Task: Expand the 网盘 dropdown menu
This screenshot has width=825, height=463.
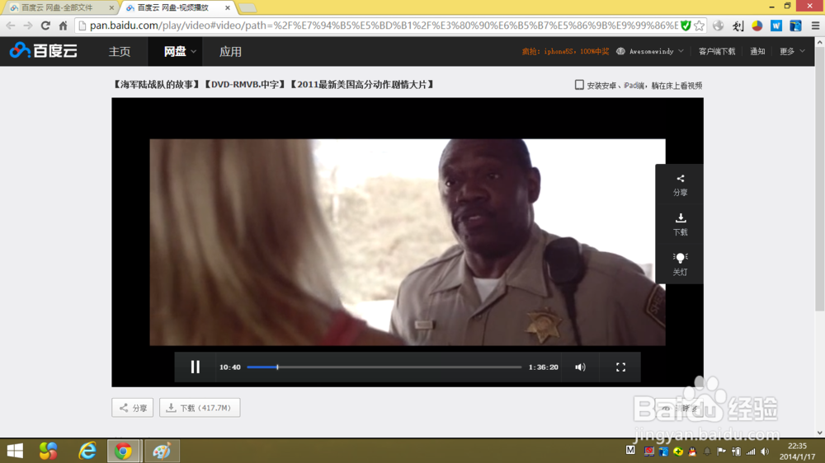Action: [180, 52]
